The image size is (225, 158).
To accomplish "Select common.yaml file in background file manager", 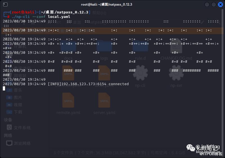I will 68,76.
